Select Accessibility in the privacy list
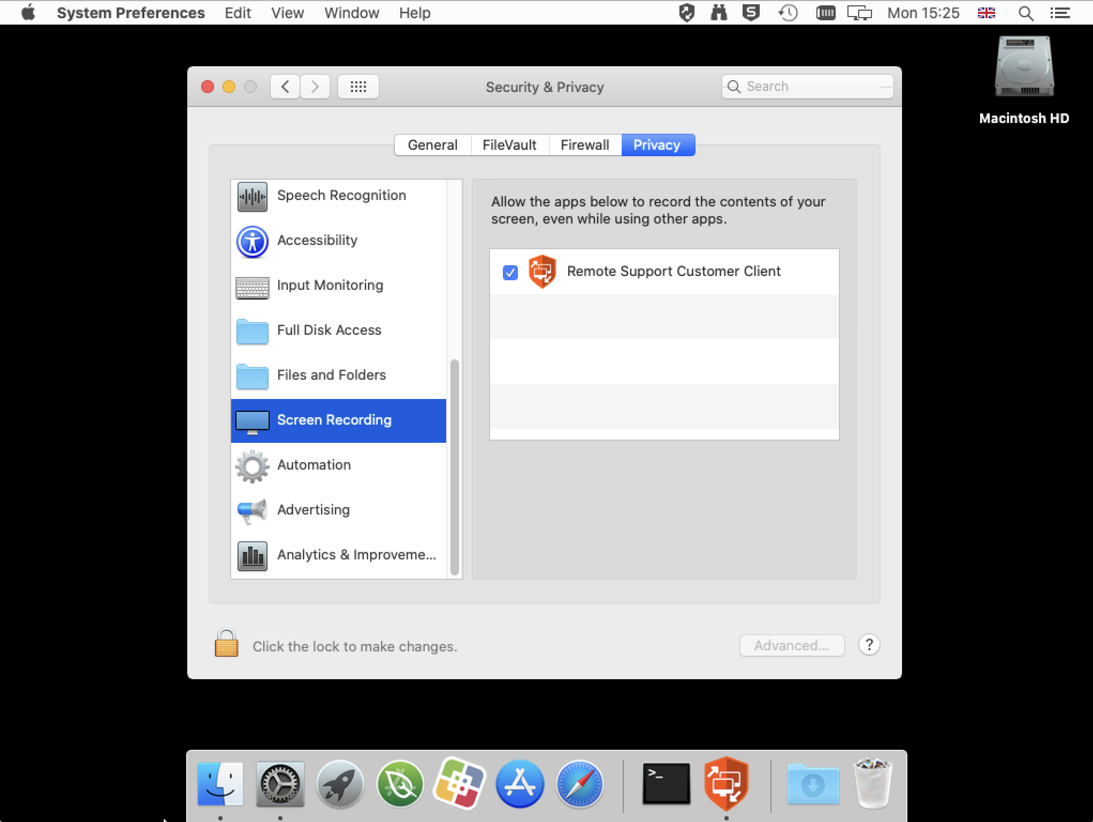The image size is (1093, 822). coord(317,241)
